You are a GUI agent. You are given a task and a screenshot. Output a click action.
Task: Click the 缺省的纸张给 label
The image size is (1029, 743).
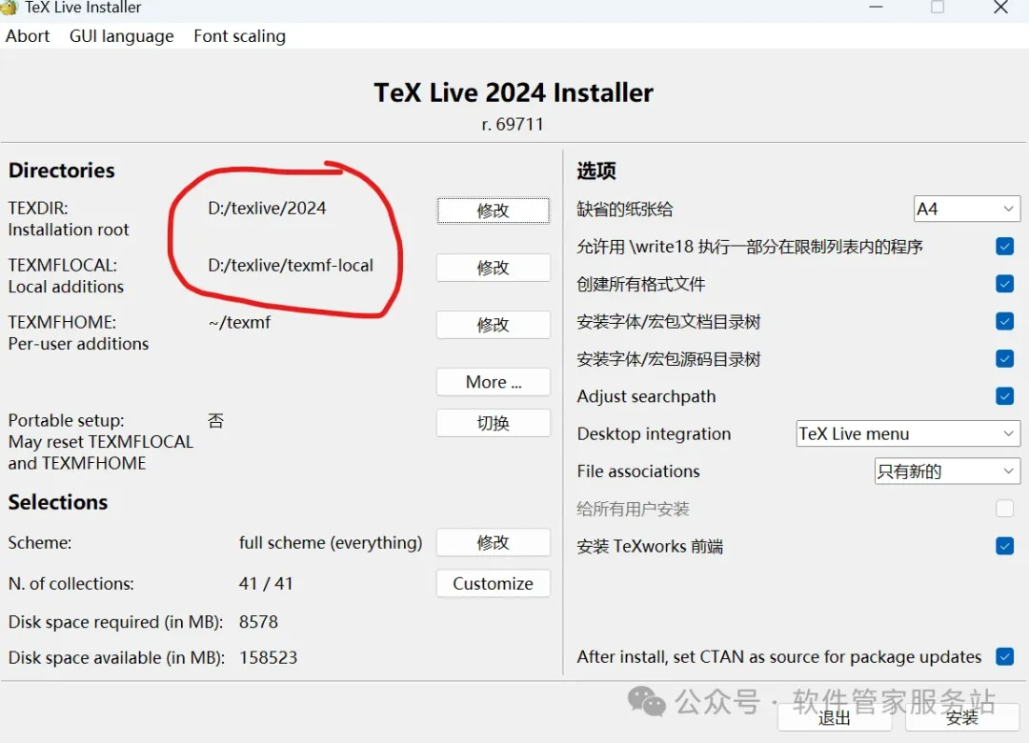[625, 210]
